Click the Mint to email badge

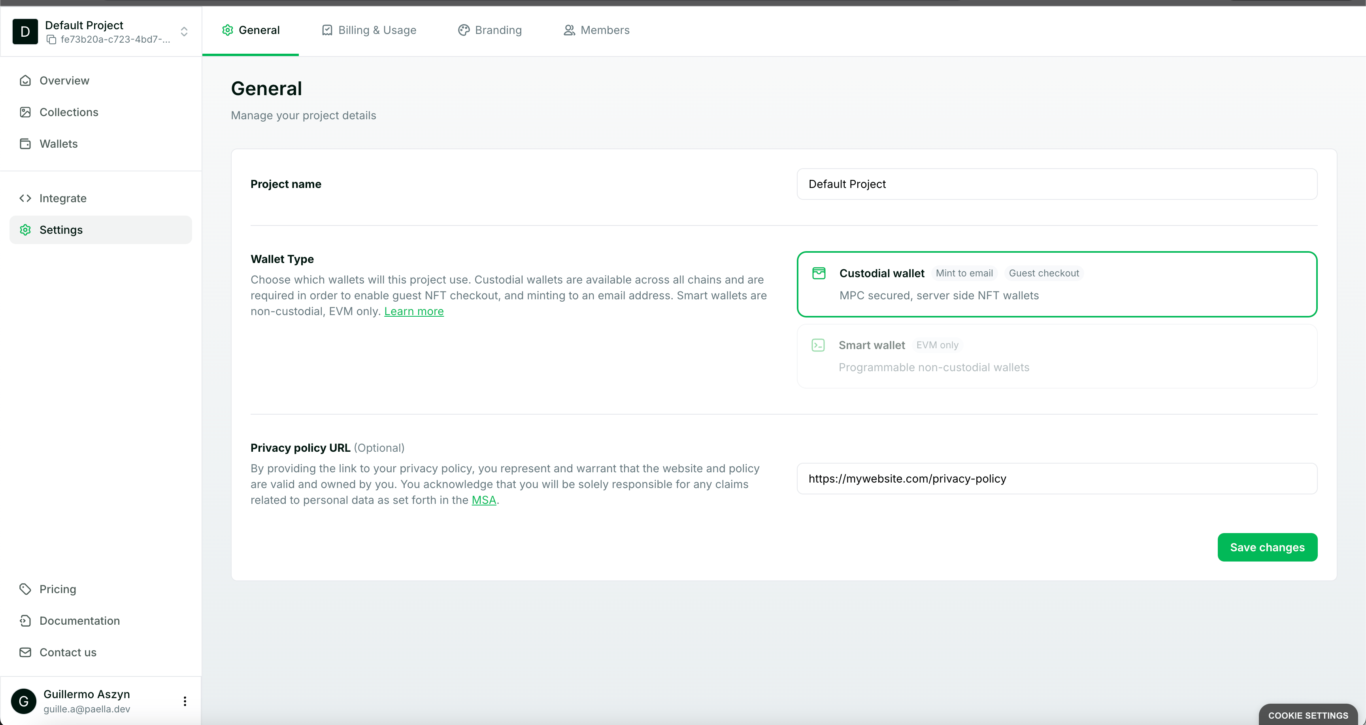[964, 274]
